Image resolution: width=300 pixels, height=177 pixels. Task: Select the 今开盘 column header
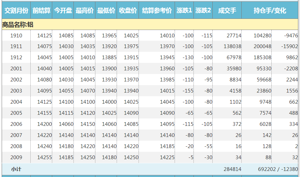tap(63, 11)
